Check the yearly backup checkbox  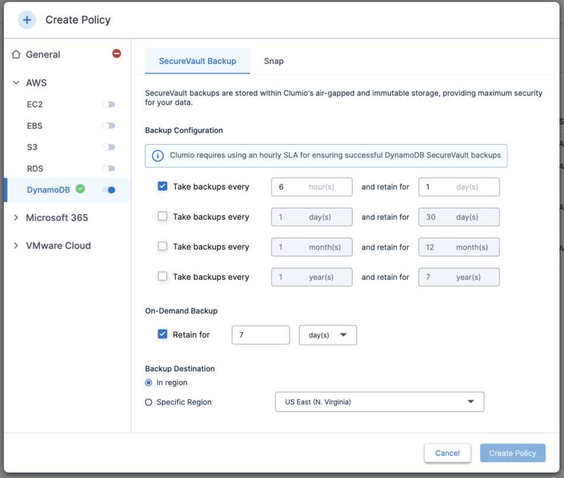coord(163,276)
